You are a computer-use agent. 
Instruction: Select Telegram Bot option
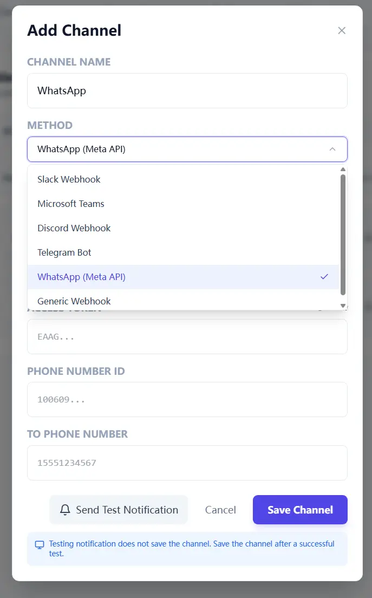tap(184, 252)
